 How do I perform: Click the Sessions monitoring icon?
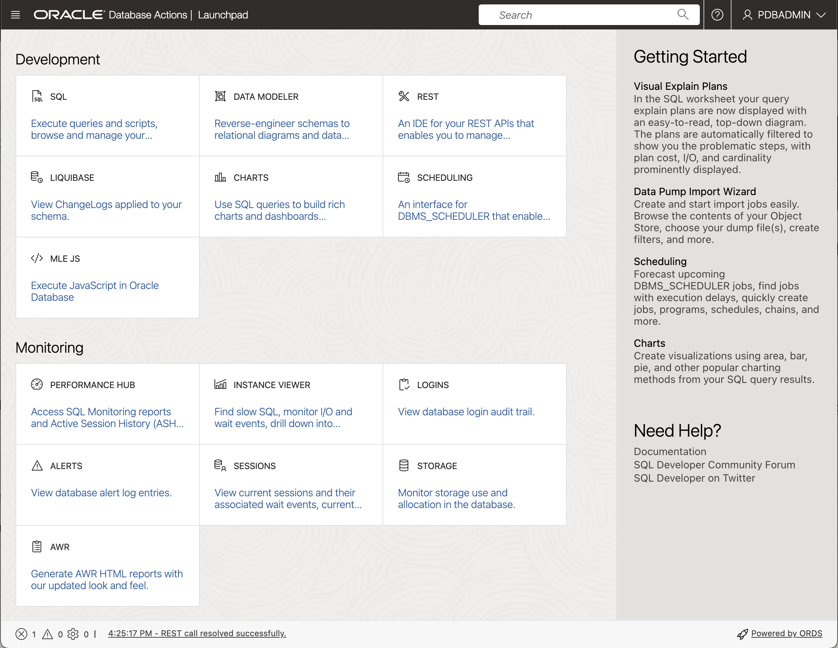click(220, 465)
